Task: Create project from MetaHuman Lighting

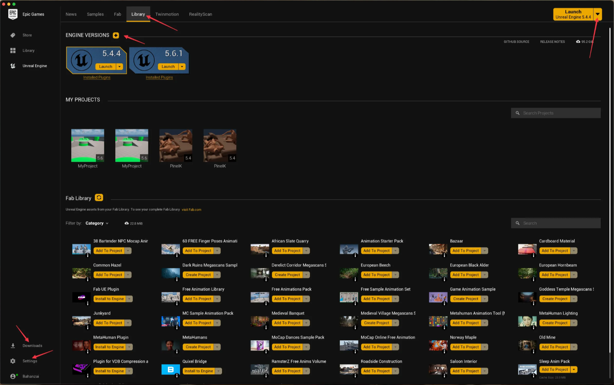Action: pos(555,323)
